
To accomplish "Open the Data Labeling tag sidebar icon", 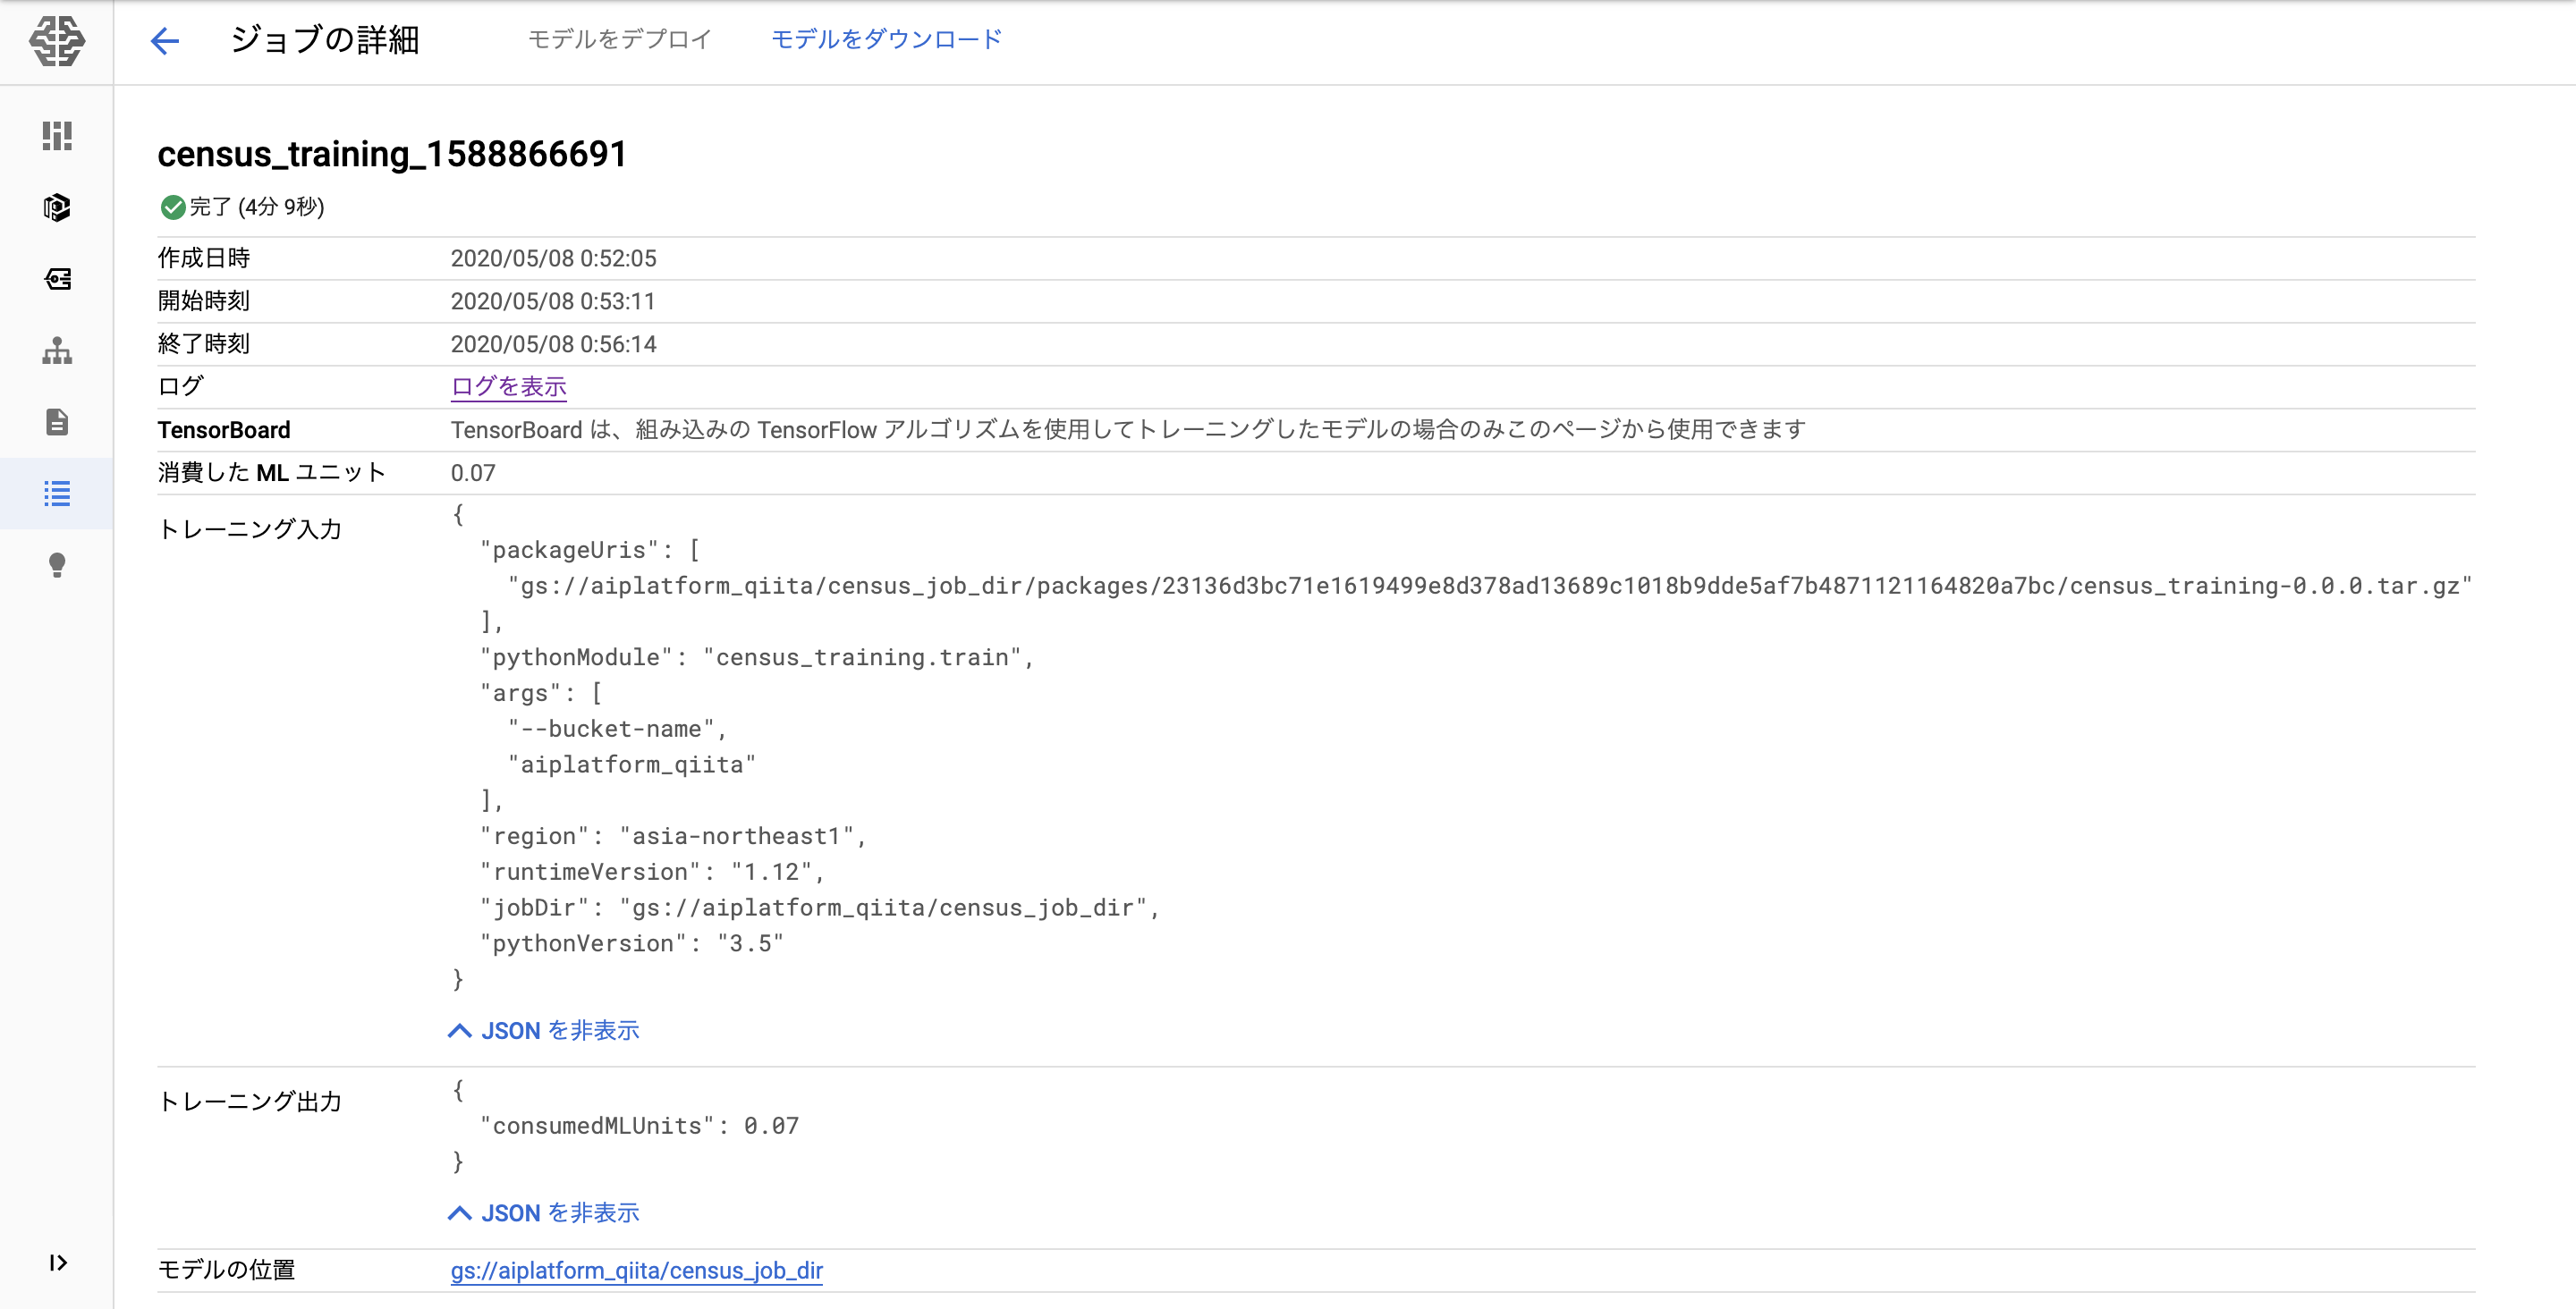I will coord(57,279).
